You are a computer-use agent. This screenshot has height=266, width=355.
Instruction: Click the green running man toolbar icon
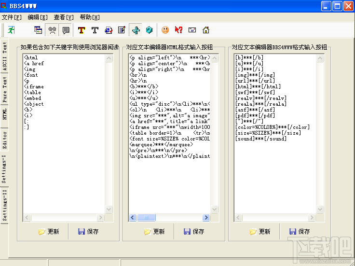click(x=11, y=30)
